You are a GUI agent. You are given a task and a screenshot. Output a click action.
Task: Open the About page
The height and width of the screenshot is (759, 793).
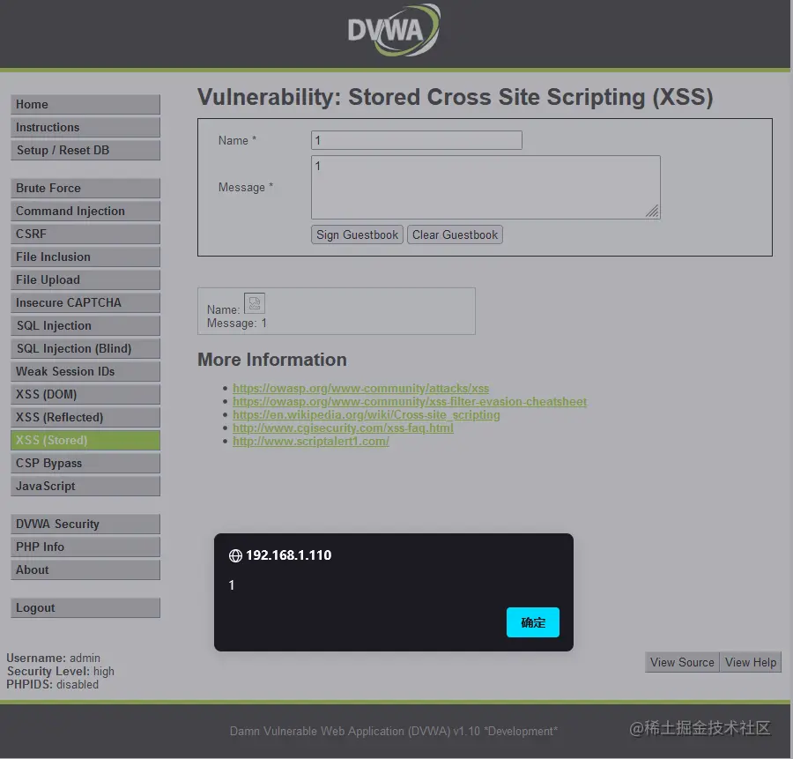point(85,569)
